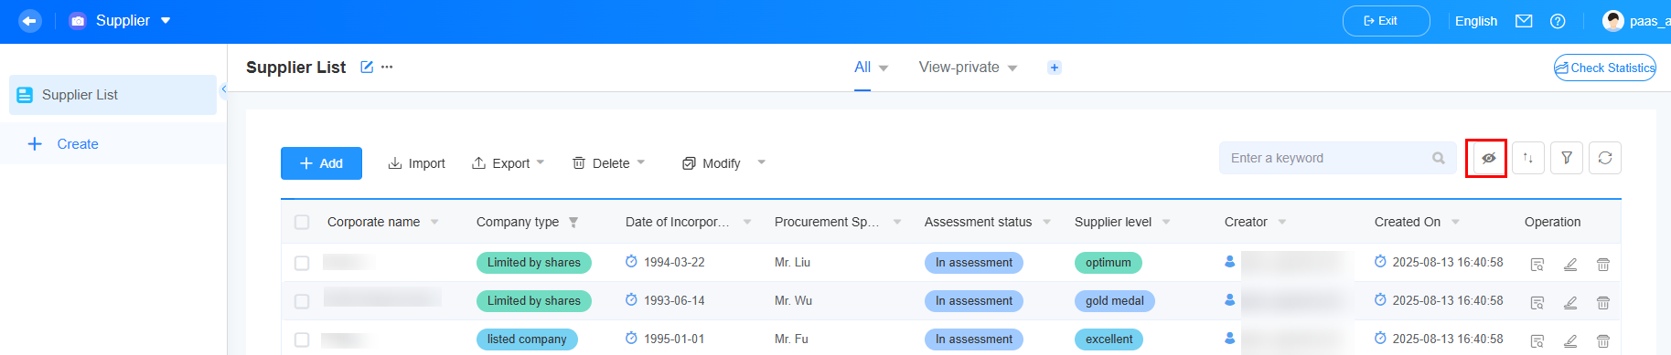Edit the second supplier row pencil icon
1671x355 pixels.
click(x=1570, y=303)
